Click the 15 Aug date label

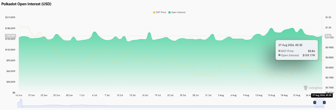271,95
